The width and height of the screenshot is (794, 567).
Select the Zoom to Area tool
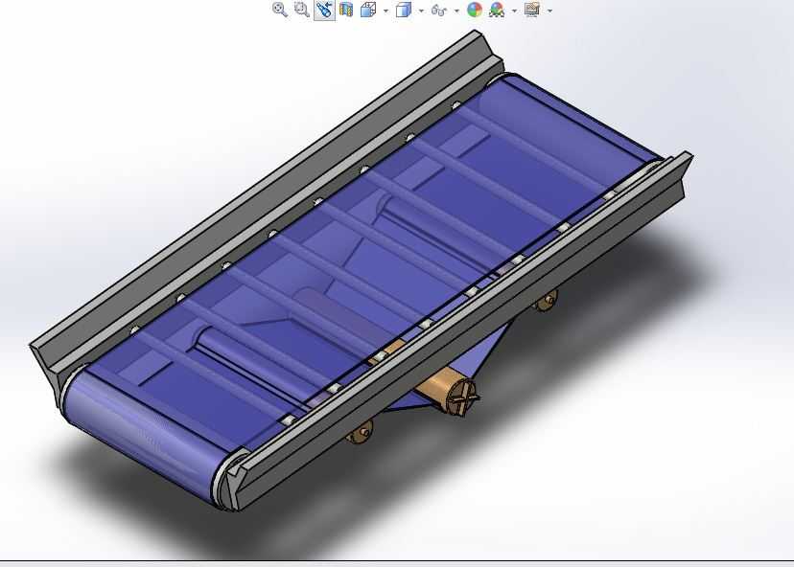[x=302, y=10]
